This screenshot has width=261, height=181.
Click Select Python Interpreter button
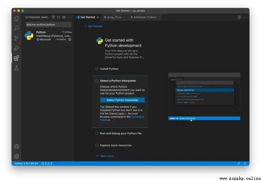[122, 100]
